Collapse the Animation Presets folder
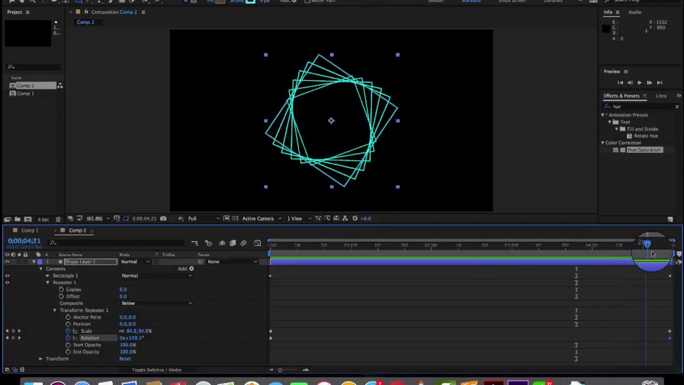Image resolution: width=684 pixels, height=385 pixels. (603, 115)
